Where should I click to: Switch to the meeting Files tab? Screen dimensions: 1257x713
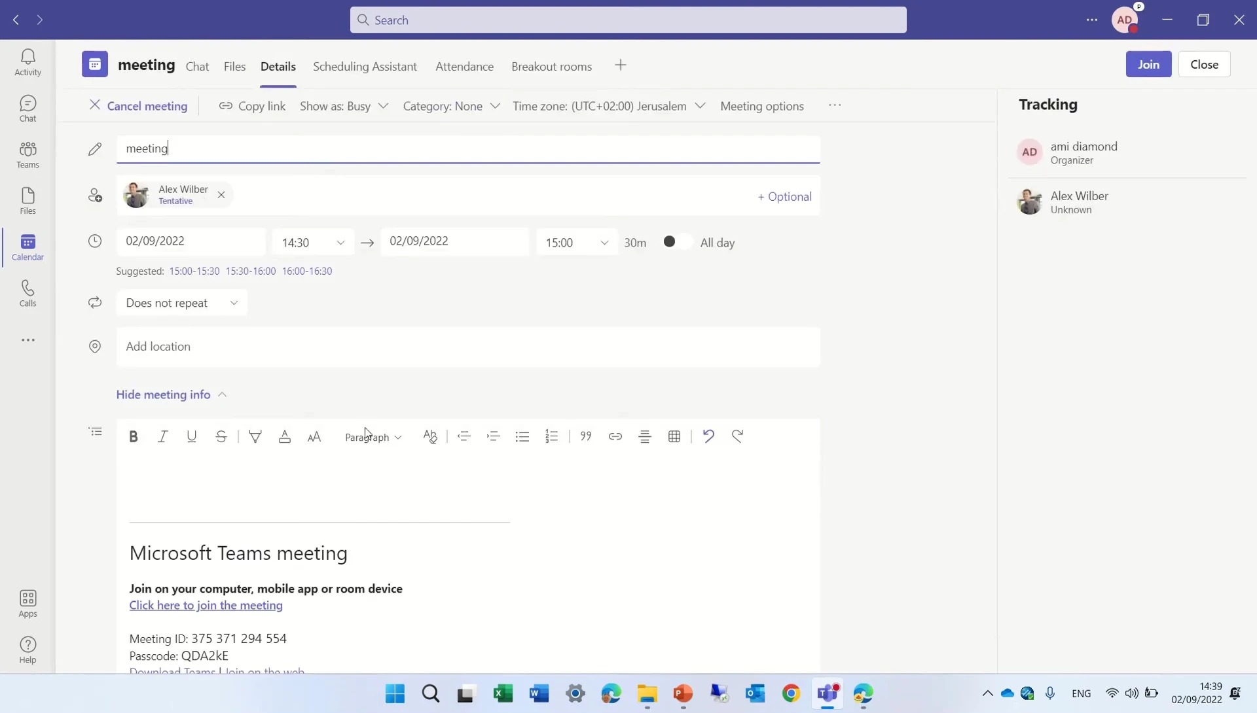pyautogui.click(x=234, y=67)
